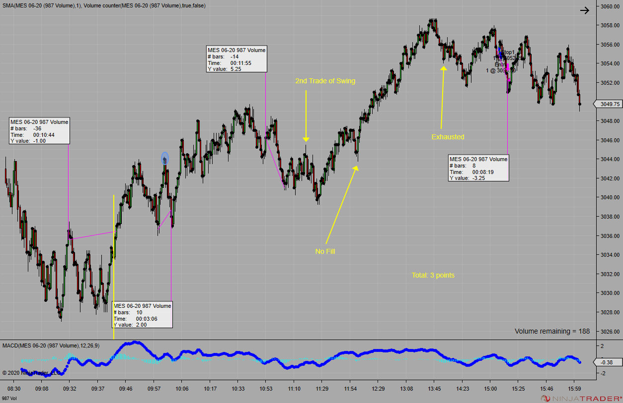Select the magenta Entry arrow marker
The width and height of the screenshot is (623, 403).
tap(507, 66)
